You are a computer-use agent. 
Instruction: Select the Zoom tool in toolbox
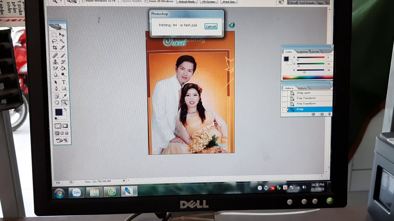65,102
